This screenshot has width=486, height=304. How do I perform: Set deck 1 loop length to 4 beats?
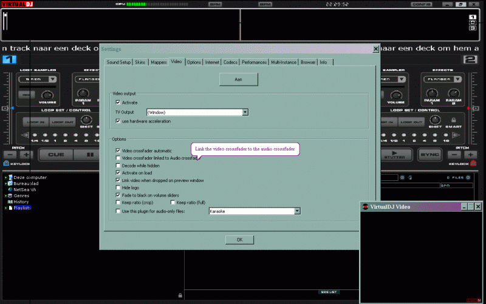[75, 135]
